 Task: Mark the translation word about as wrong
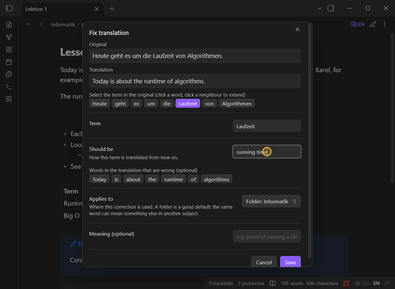(133, 179)
